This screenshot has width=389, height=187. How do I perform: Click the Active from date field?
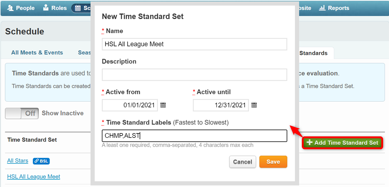click(130, 105)
